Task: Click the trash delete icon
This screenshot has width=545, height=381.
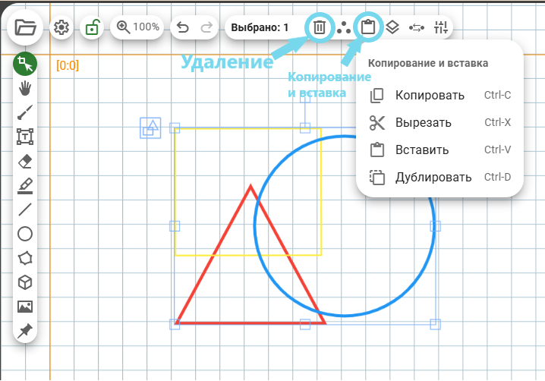Action: [320, 27]
